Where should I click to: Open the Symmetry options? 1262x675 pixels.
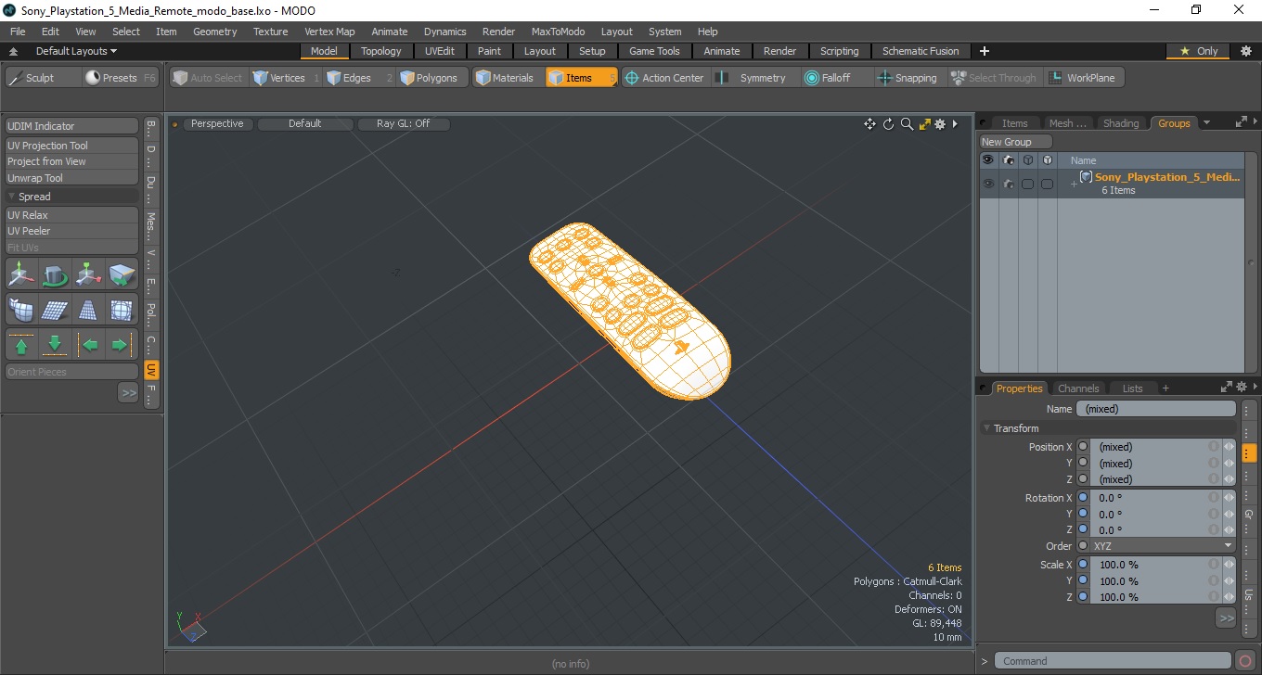753,78
